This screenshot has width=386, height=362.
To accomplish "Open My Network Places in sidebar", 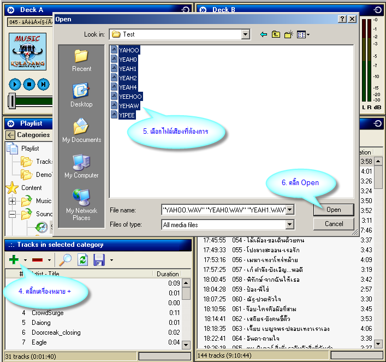I will pos(81,205).
